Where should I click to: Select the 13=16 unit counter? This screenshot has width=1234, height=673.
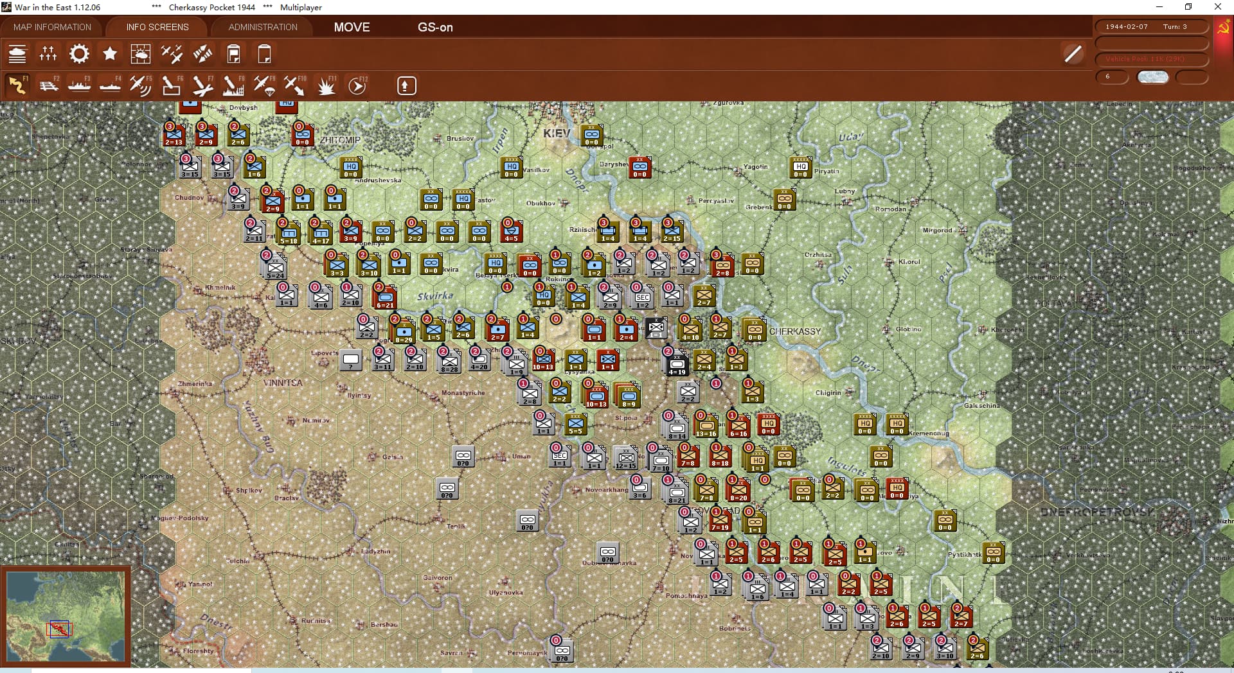pyautogui.click(x=706, y=426)
